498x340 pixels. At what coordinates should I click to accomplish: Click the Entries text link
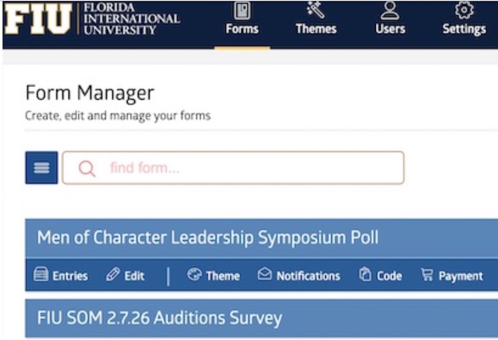tap(70, 276)
